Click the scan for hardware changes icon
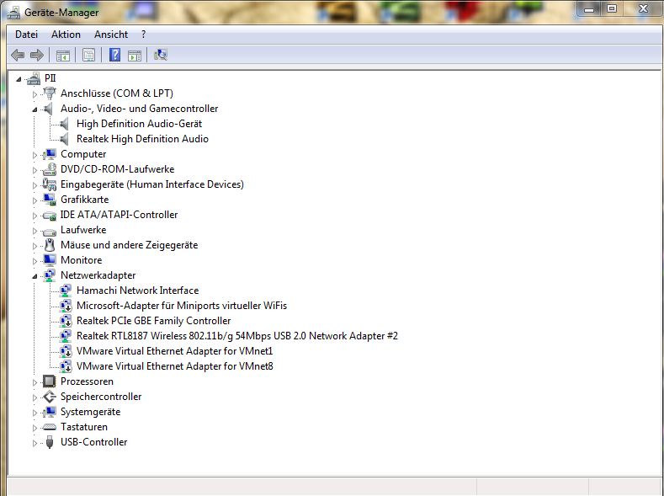 (161, 55)
